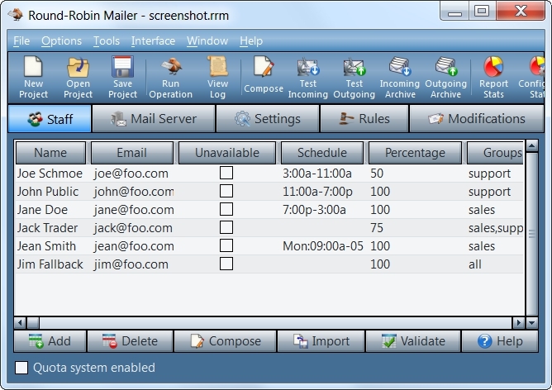
Task: Open the File menu
Action: 21,40
